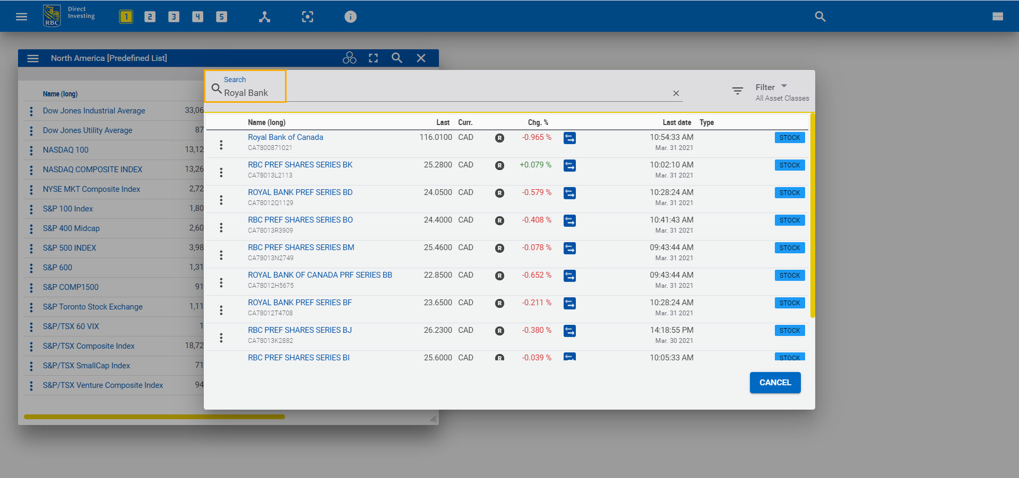Click the exchange arrows icon for Royal Bank of Canada
The width and height of the screenshot is (1019, 478).
click(569, 138)
